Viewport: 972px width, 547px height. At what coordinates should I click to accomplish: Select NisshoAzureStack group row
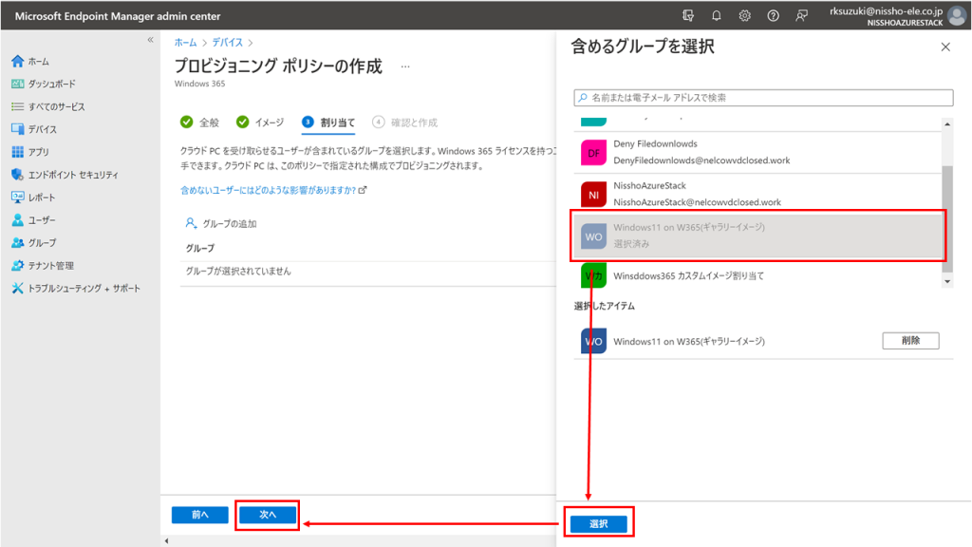757,194
